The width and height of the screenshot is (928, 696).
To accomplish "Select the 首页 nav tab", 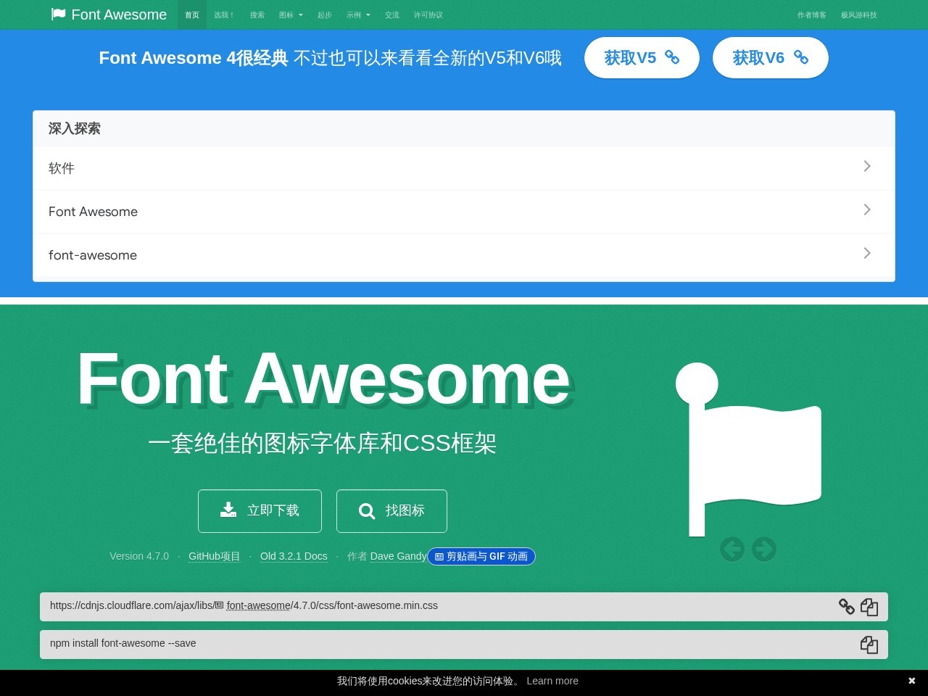I will click(192, 14).
